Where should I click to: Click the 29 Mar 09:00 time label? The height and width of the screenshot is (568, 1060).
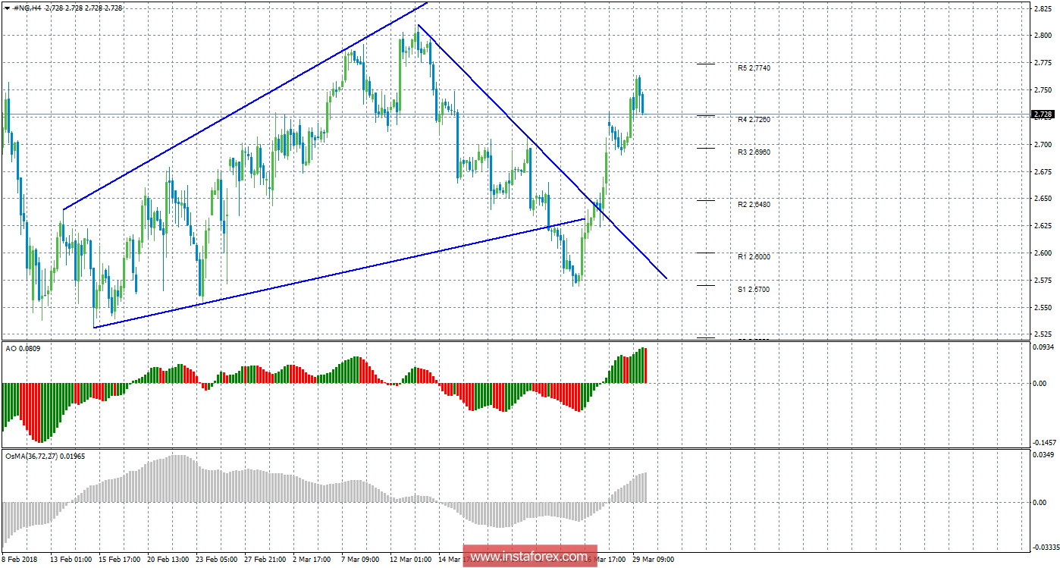click(x=653, y=560)
